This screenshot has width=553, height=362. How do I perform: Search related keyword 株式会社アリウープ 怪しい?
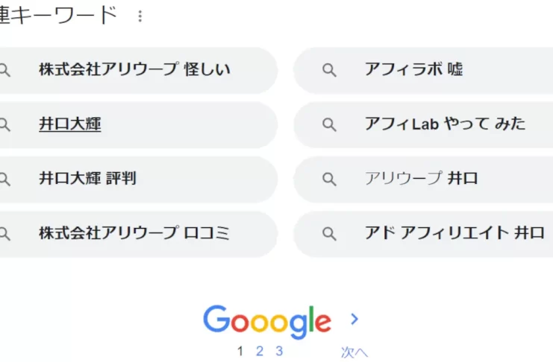coord(134,70)
